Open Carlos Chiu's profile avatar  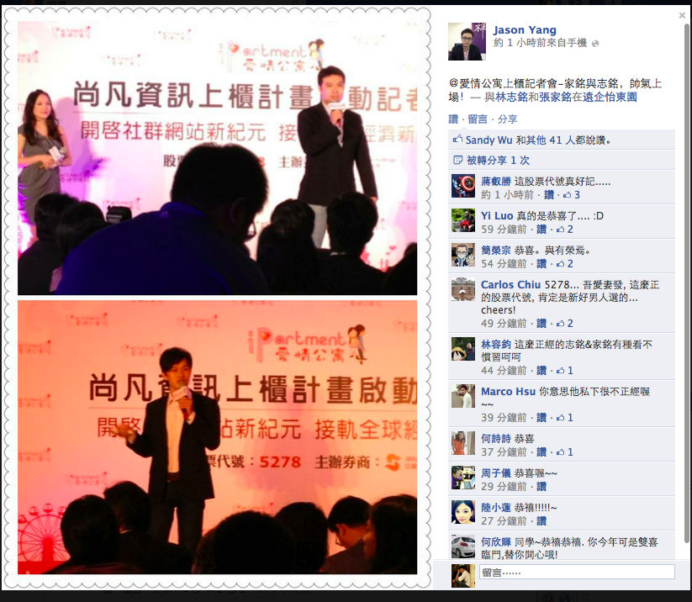463,289
